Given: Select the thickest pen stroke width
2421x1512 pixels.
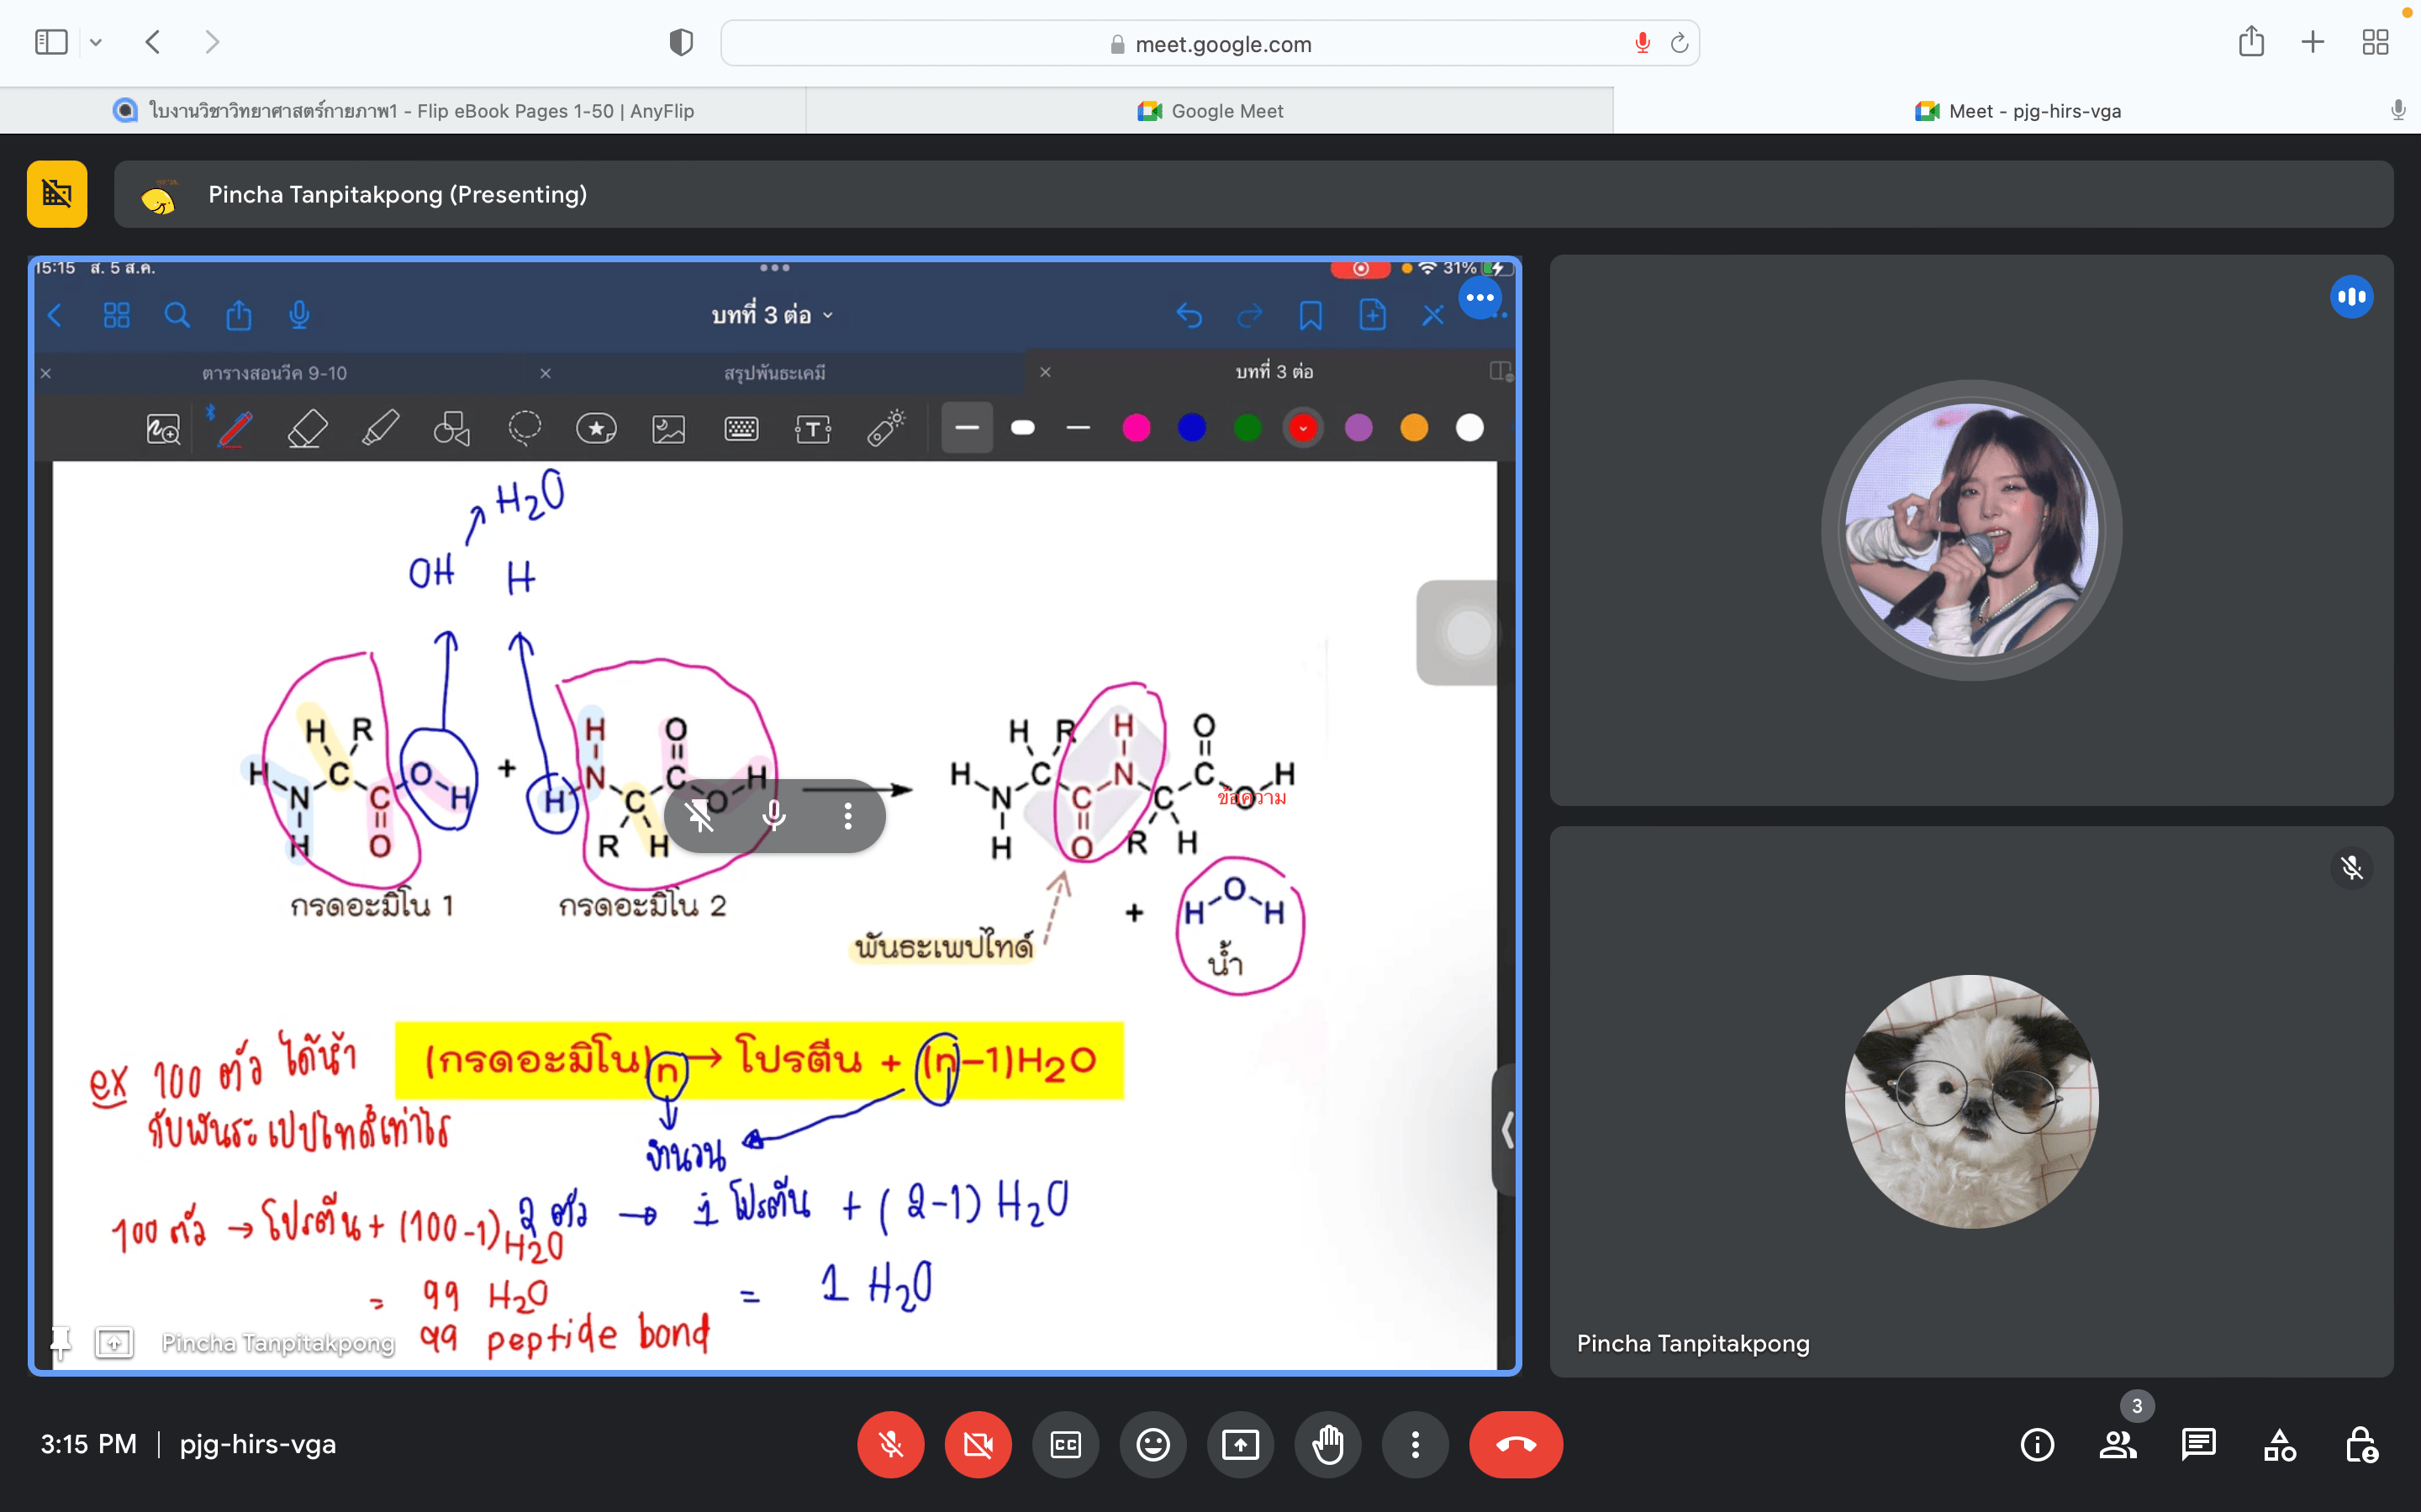Looking at the screenshot, I should [1023, 428].
